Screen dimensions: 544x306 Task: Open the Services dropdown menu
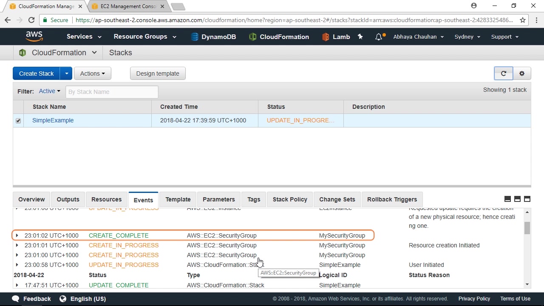(x=84, y=37)
